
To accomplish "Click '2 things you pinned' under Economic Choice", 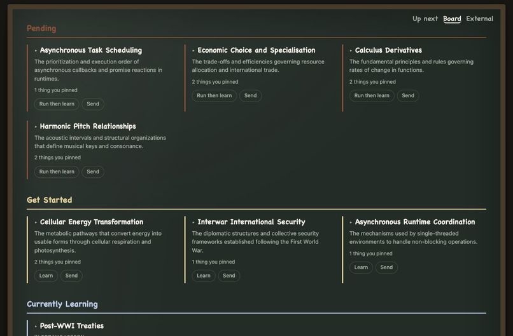I will click(215, 82).
